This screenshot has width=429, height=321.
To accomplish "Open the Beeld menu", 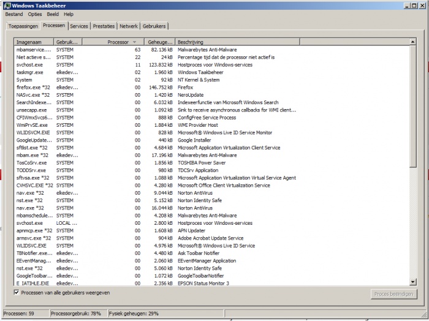I will point(53,14).
